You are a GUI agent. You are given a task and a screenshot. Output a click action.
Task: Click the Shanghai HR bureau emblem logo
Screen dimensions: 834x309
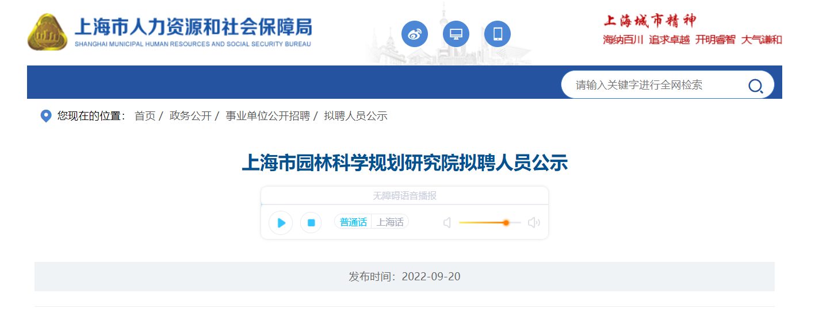pos(48,32)
